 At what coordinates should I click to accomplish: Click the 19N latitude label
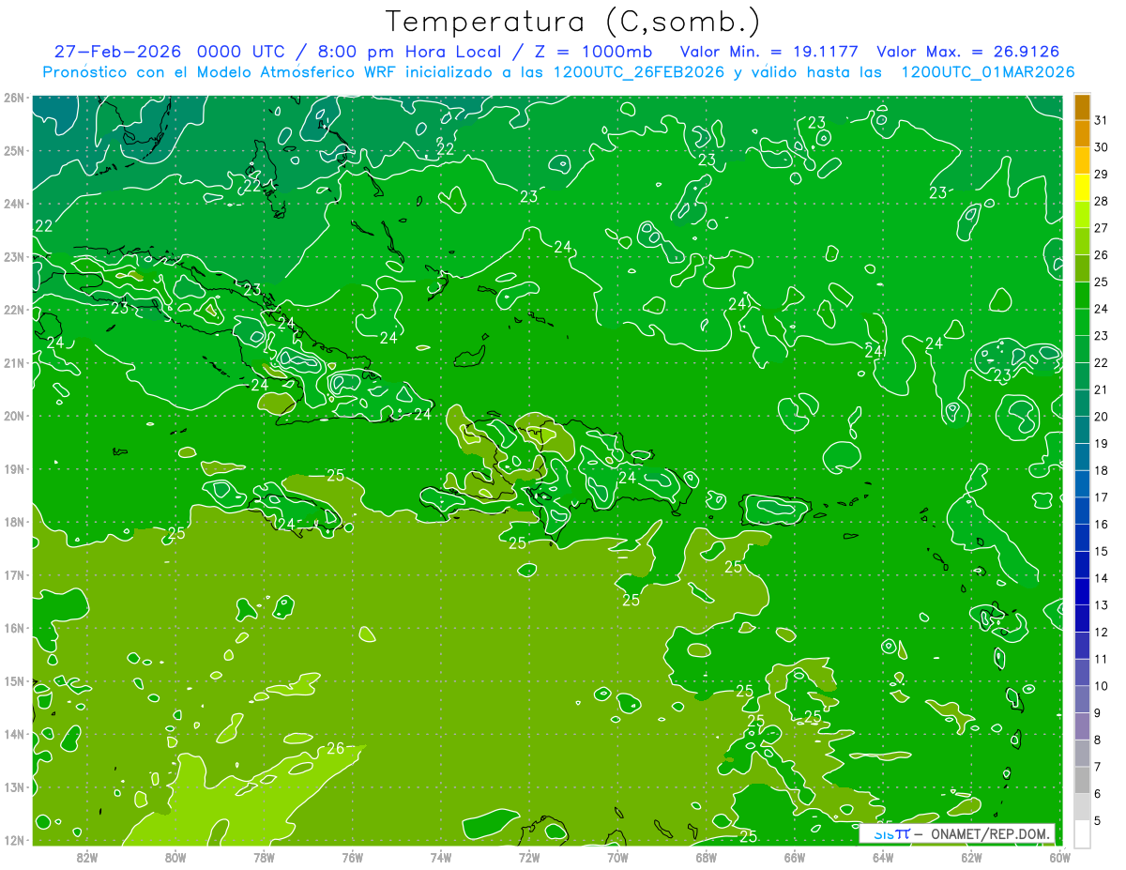[x=14, y=468]
